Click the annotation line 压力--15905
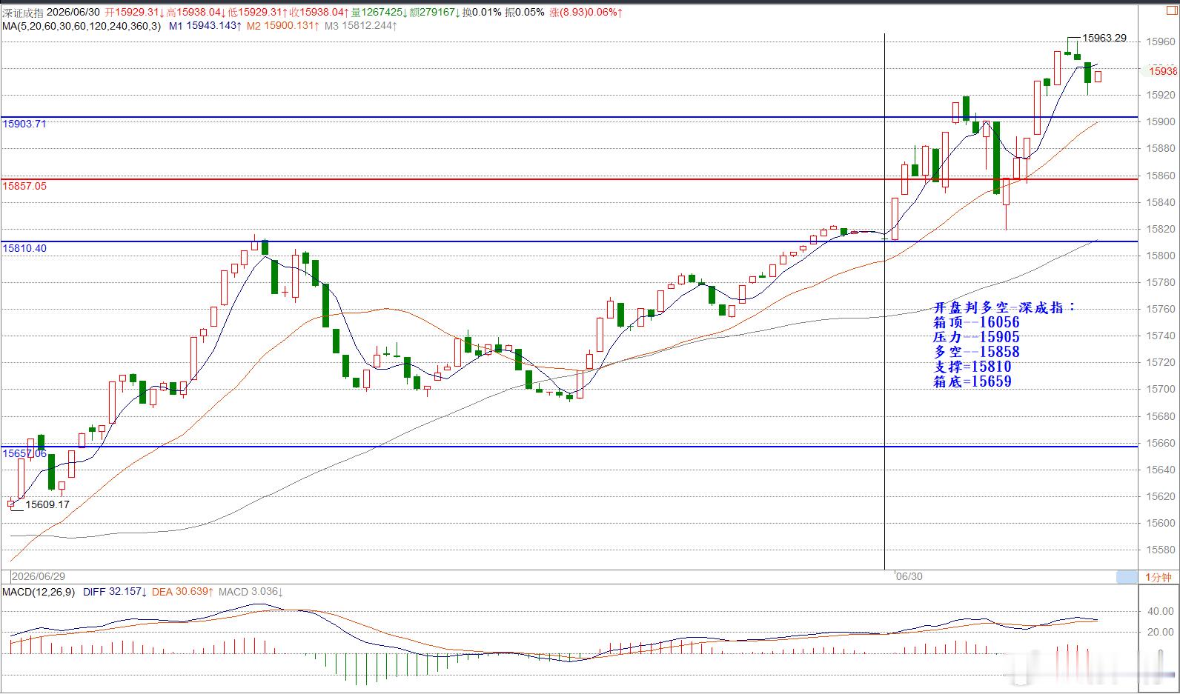1180x697 pixels. tap(976, 337)
